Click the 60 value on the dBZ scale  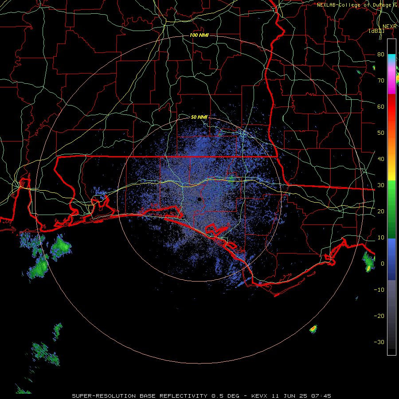[x=381, y=107]
